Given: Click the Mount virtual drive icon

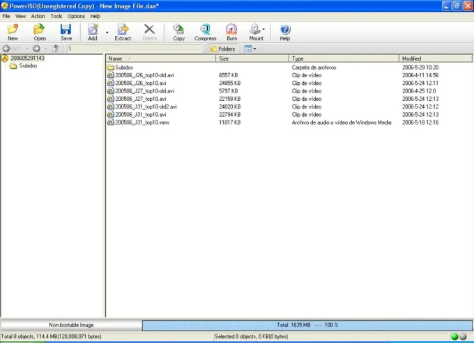Looking at the screenshot, I should (256, 32).
